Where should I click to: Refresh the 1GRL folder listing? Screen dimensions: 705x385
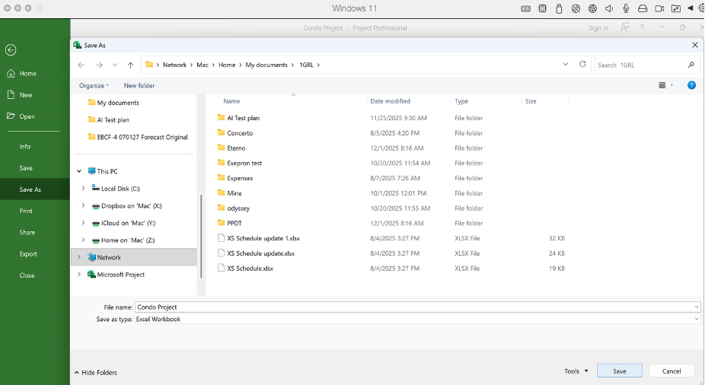[x=582, y=64]
